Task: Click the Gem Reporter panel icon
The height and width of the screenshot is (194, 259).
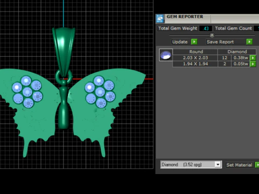Action: pyautogui.click(x=160, y=19)
